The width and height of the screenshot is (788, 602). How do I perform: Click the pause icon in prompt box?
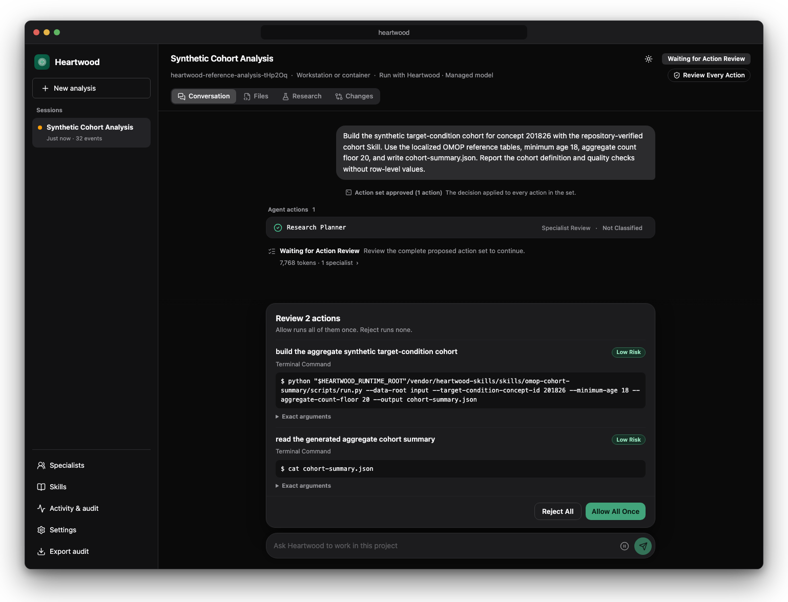(x=625, y=546)
